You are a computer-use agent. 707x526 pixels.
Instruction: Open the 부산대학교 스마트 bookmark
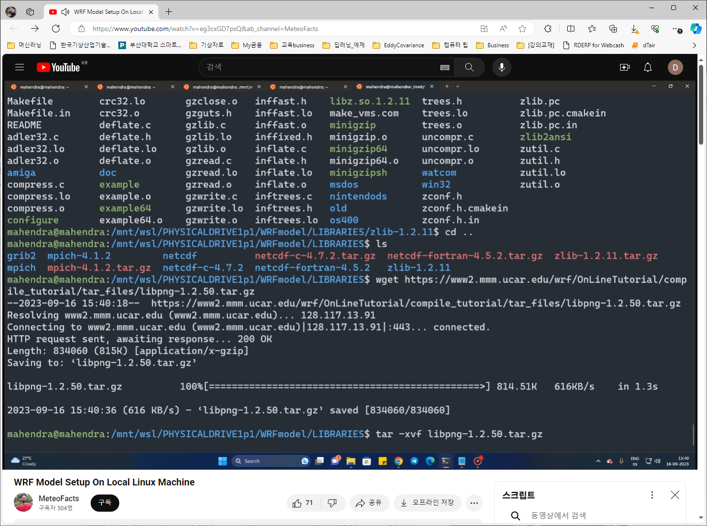pos(150,45)
